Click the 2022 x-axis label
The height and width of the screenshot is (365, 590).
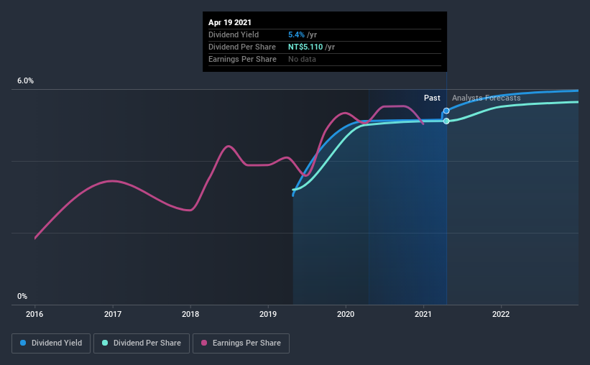501,314
